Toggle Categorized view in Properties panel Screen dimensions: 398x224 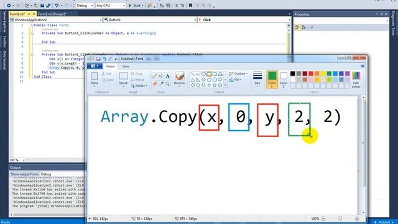point(297,27)
